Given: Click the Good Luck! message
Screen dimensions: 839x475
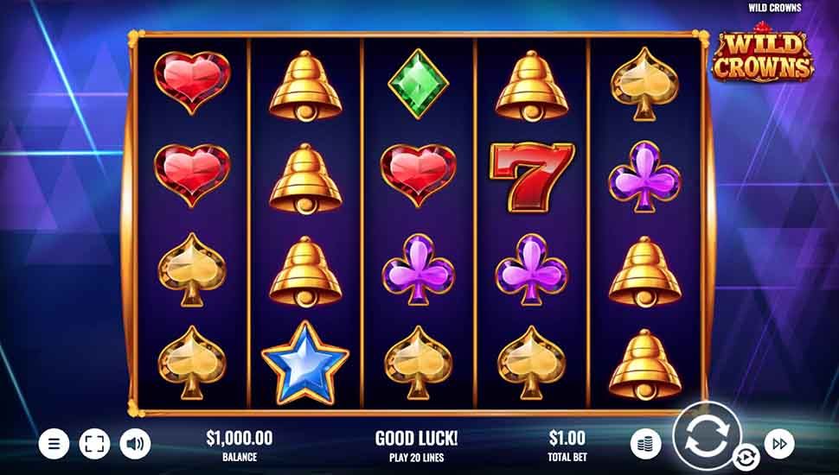Looking at the screenshot, I should (x=417, y=439).
